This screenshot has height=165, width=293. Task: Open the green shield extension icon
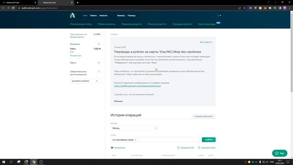tap(255, 8)
